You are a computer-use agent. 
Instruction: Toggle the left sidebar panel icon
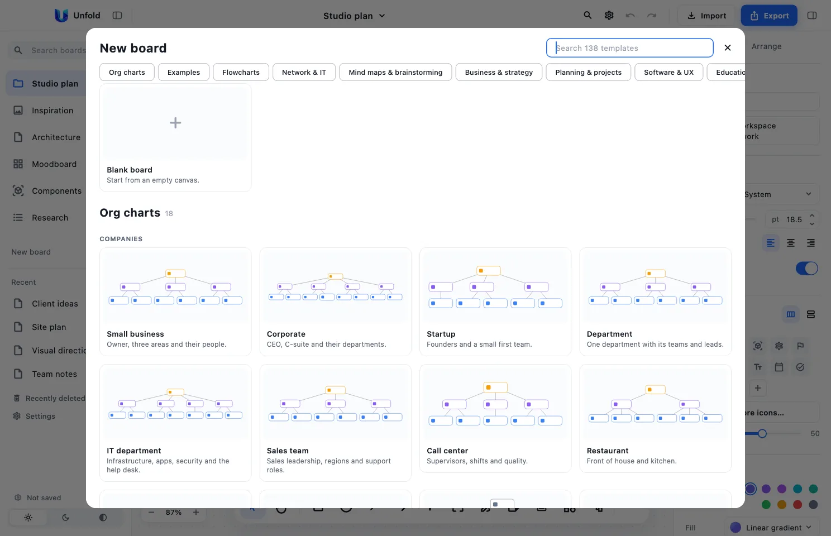117,16
